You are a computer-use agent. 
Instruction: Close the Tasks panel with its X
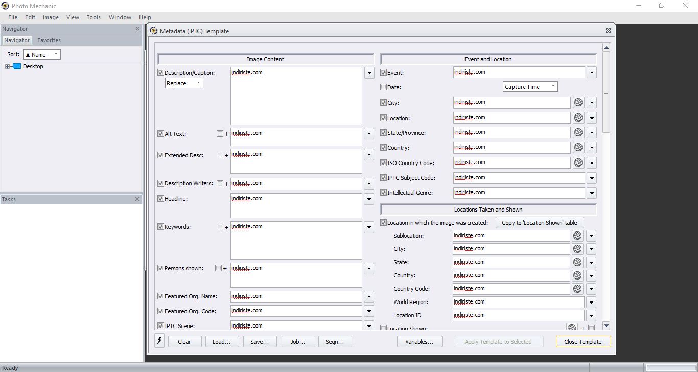click(137, 199)
